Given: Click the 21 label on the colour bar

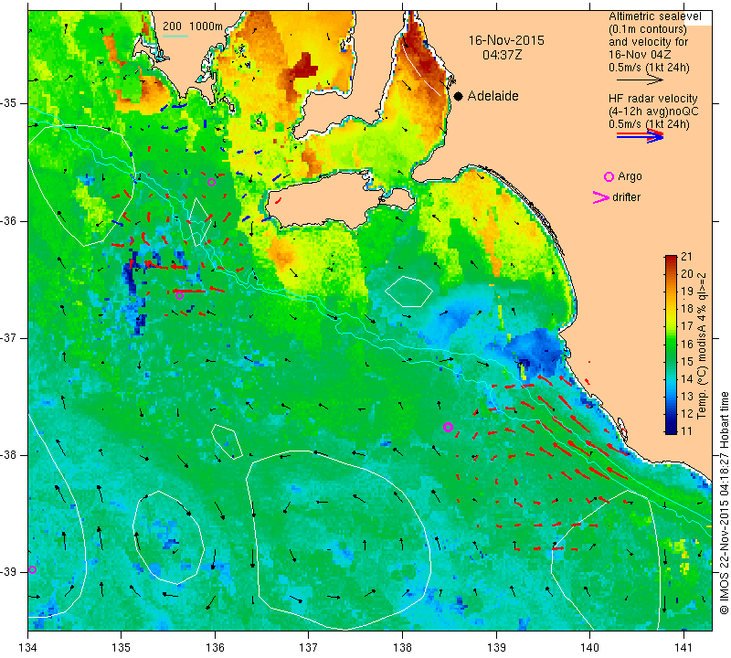Looking at the screenshot, I should click(686, 257).
